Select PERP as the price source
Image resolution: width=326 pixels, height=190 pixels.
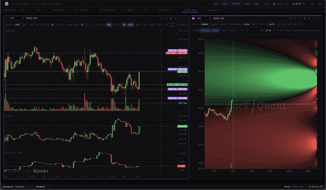pyautogui.click(x=17, y=25)
